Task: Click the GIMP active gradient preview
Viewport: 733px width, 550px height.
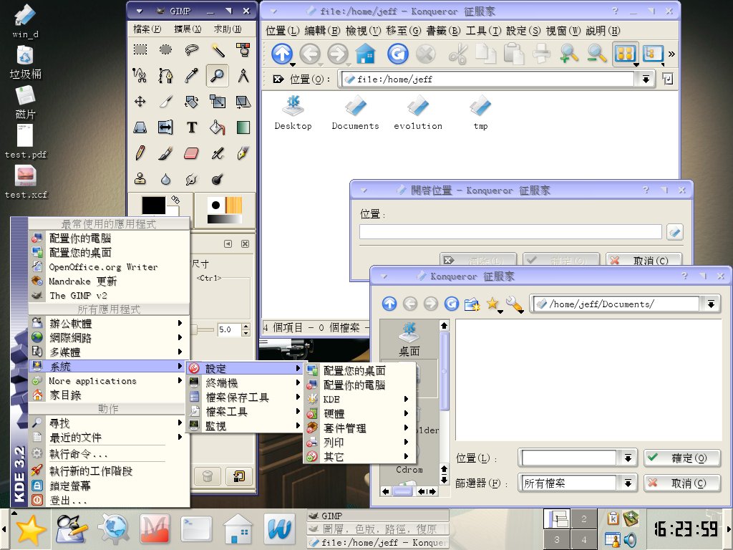Action: (x=225, y=219)
